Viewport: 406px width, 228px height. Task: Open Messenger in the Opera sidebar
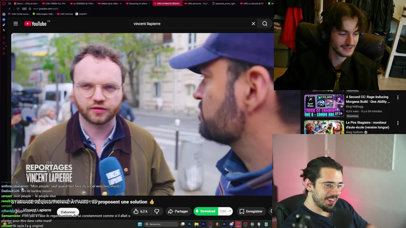(x=4, y=20)
